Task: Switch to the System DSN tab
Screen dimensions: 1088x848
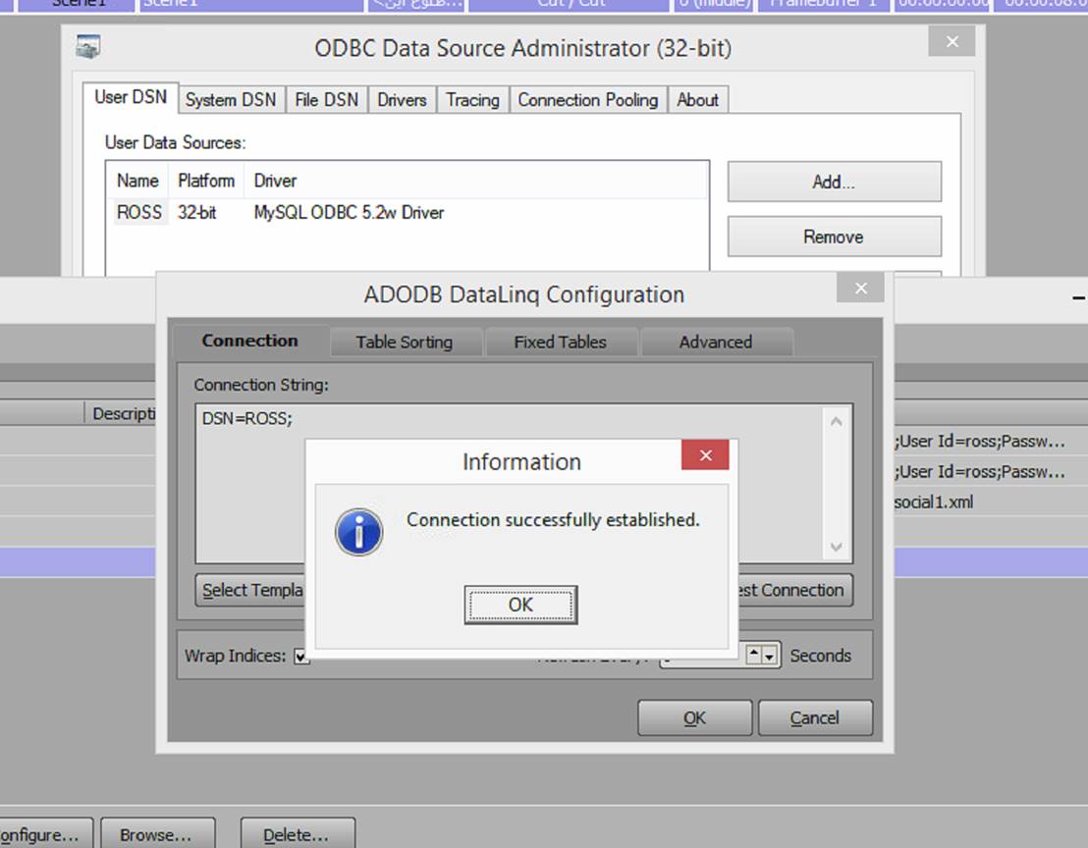Action: (231, 100)
